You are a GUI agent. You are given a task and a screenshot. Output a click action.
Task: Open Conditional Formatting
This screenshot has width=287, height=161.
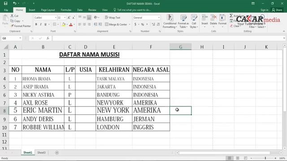pos(170,21)
